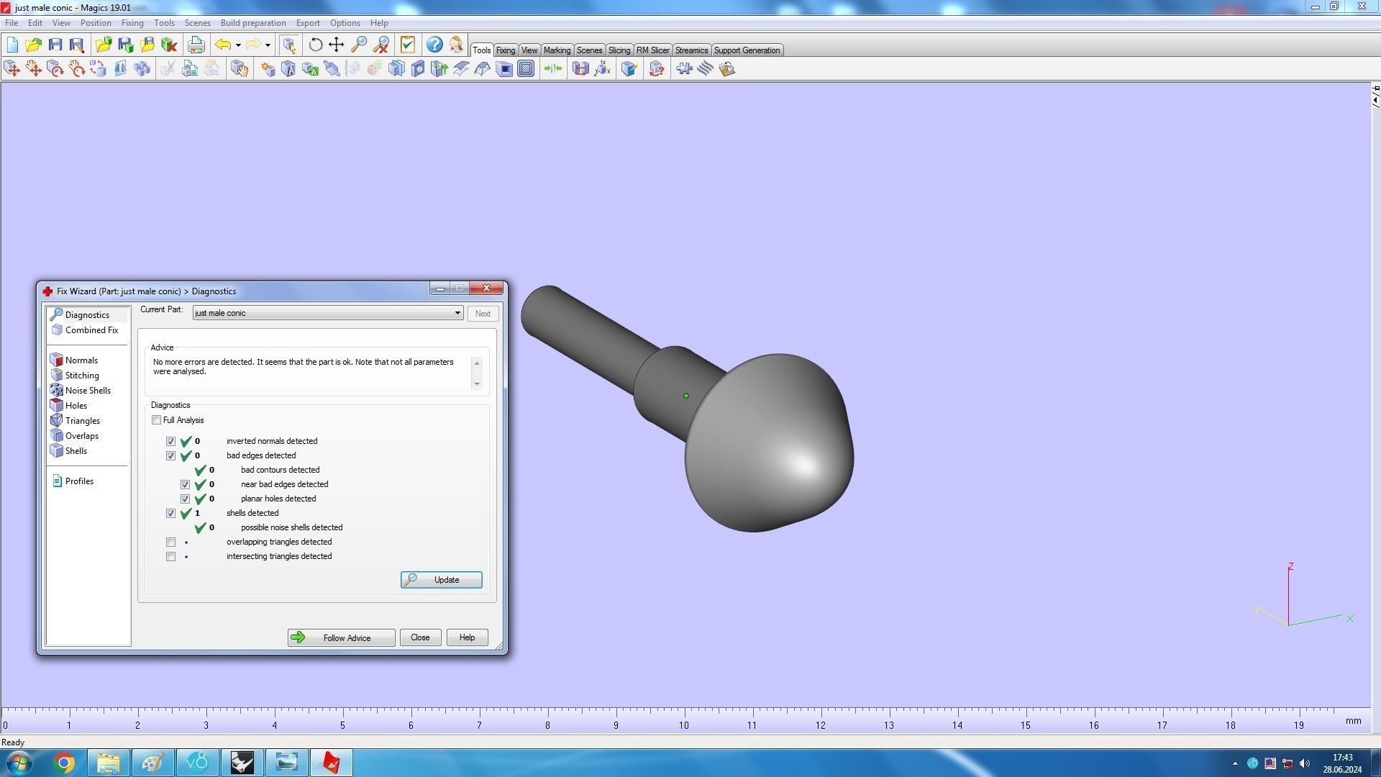The height and width of the screenshot is (777, 1381).
Task: Click the Rotate view icon
Action: point(315,45)
